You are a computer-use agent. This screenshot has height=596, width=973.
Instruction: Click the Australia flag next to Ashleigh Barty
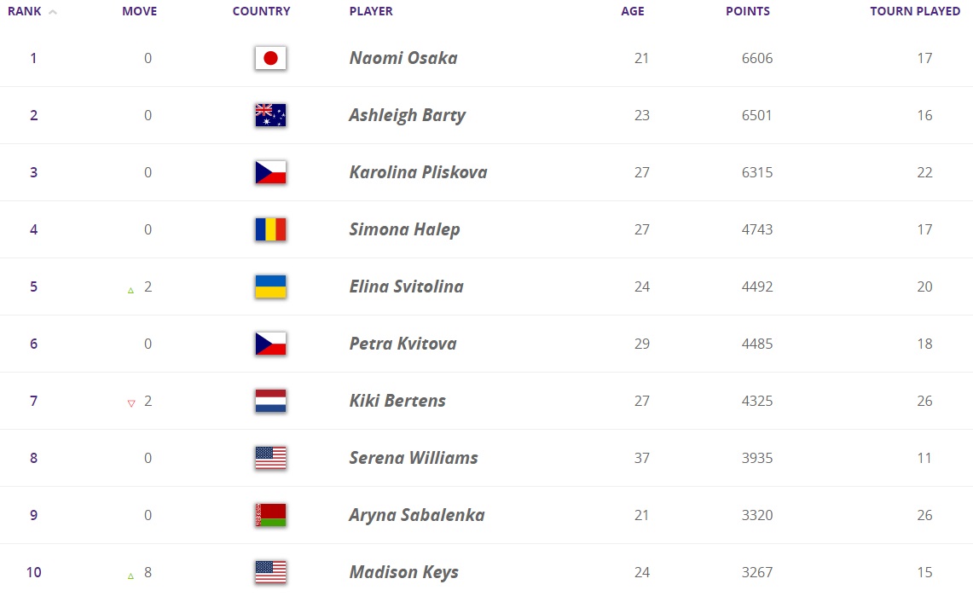point(270,115)
